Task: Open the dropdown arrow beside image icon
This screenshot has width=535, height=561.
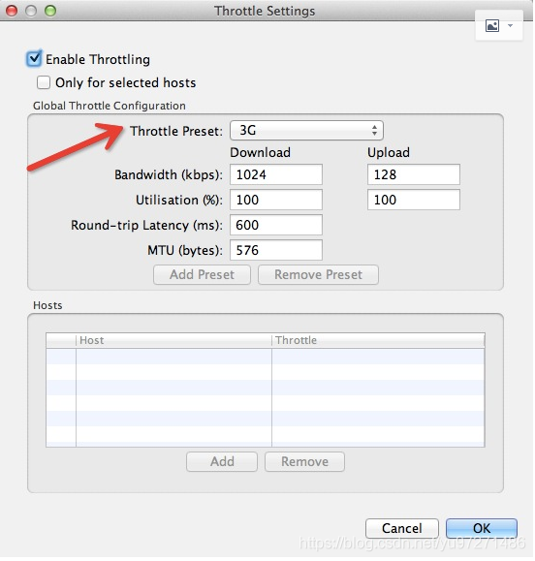Action: point(512,26)
